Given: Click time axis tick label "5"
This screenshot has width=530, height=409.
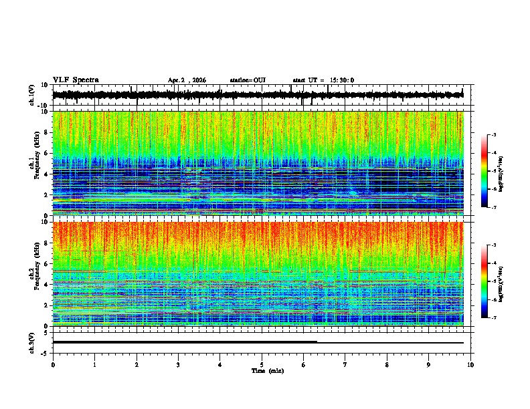Looking at the screenshot, I should tap(262, 365).
